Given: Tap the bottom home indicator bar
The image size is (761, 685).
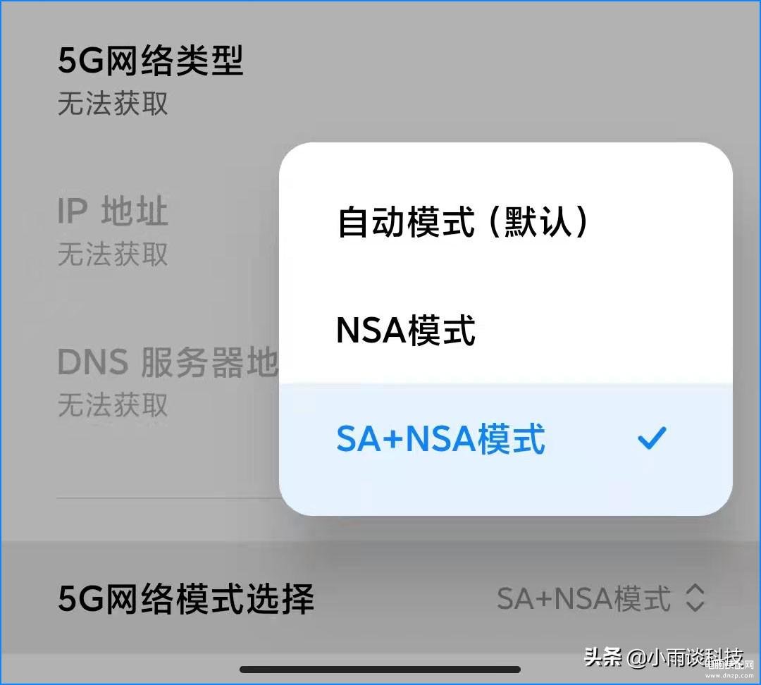Looking at the screenshot, I should [380, 669].
